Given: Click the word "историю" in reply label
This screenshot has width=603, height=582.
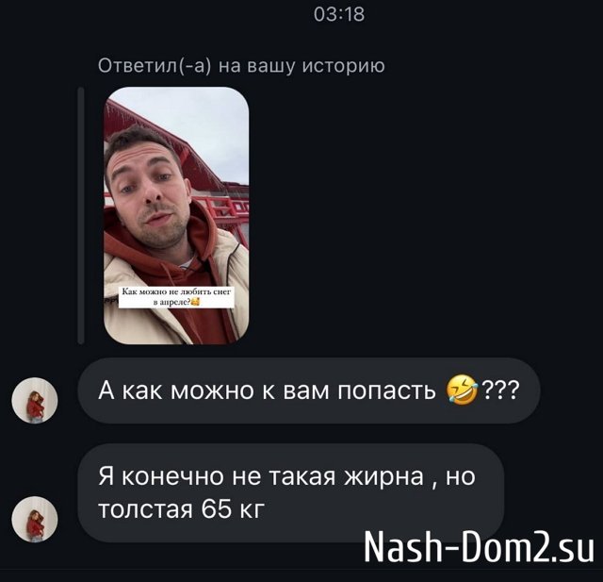Looking at the screenshot, I should pos(343,66).
